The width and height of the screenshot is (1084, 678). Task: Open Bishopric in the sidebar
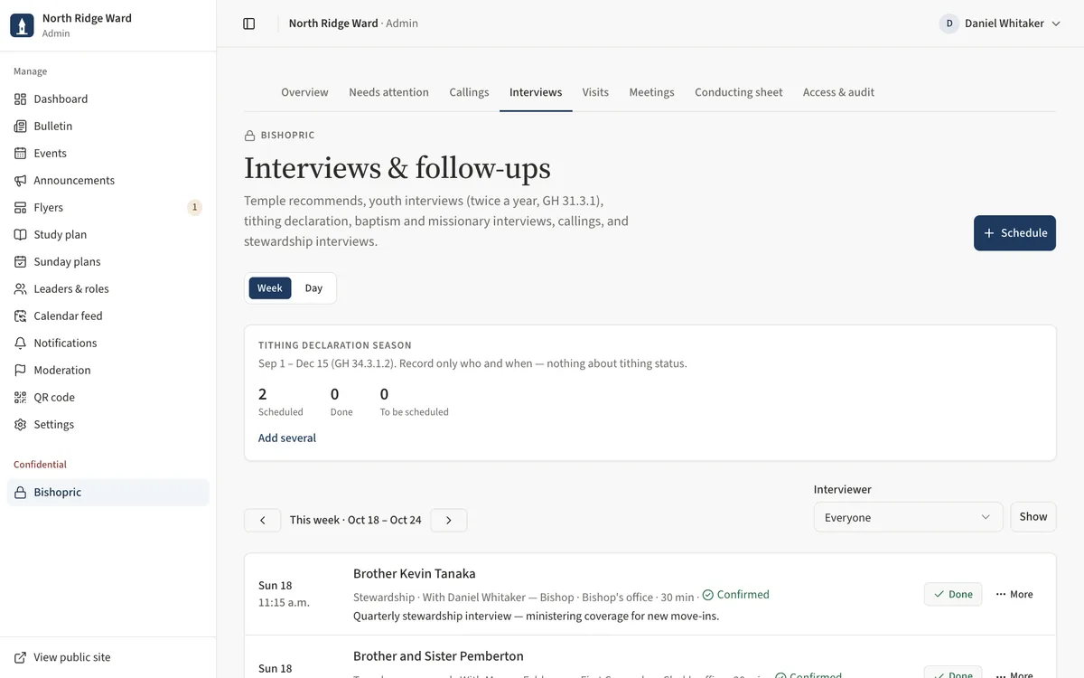point(108,492)
